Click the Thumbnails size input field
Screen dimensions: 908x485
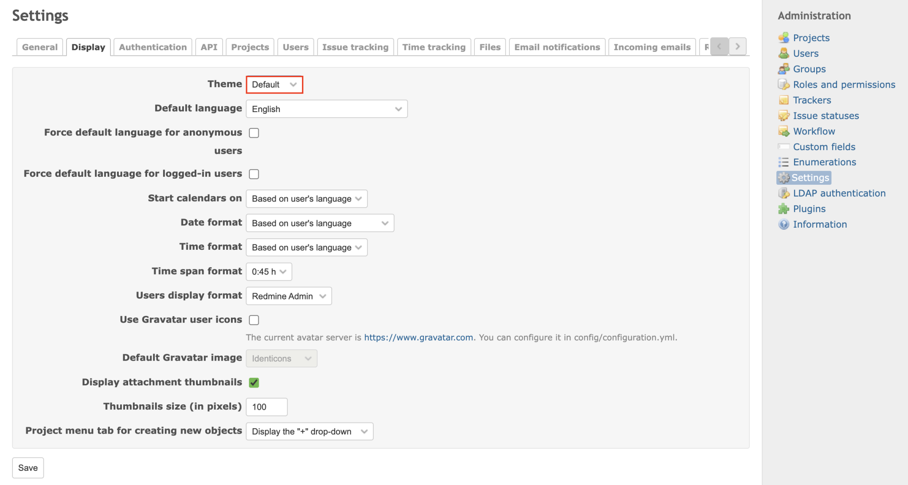click(266, 407)
